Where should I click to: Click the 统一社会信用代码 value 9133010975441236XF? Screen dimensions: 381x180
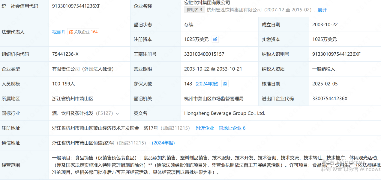tap(76, 6)
